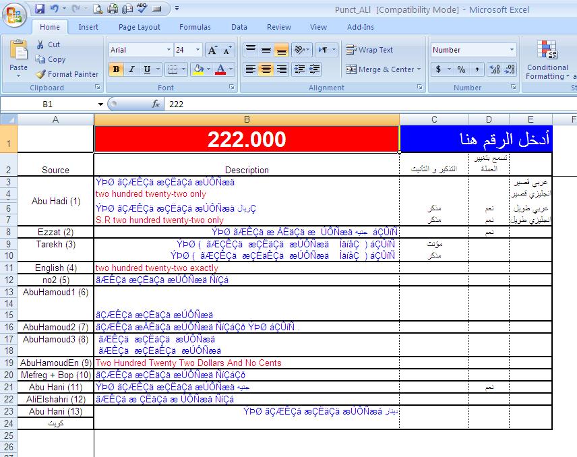Switch to the Insert tab

[88, 27]
